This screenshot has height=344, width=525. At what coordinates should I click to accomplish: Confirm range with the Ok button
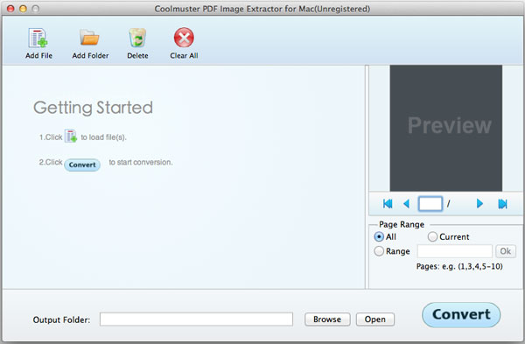[506, 251]
